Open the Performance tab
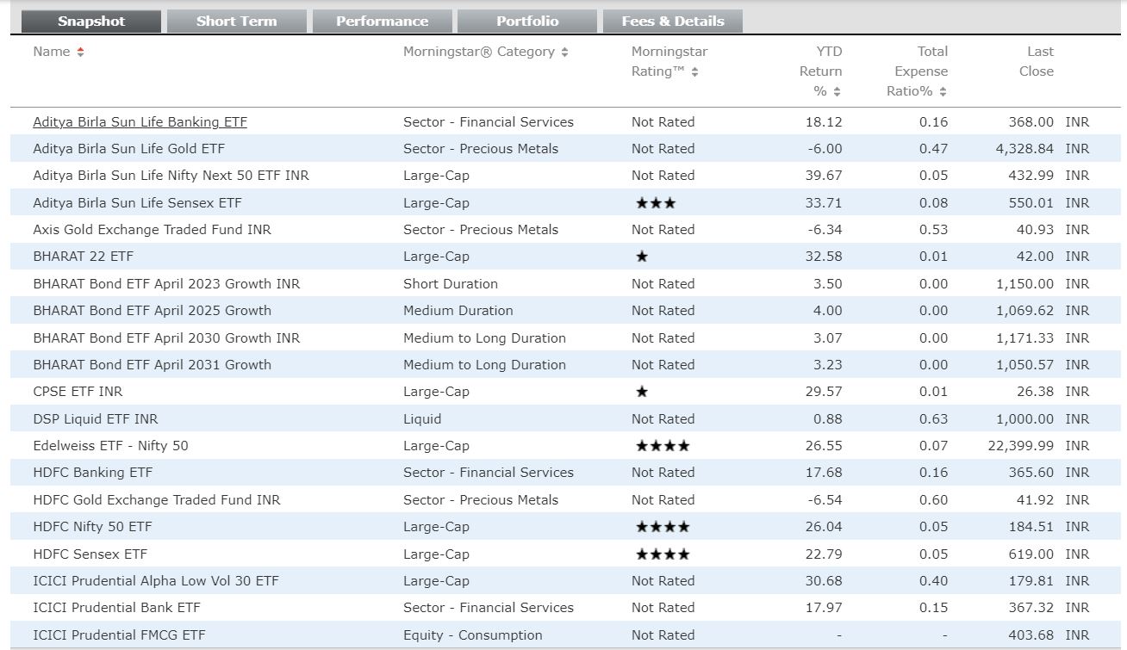Viewport: 1127px width, 650px height. 382,22
